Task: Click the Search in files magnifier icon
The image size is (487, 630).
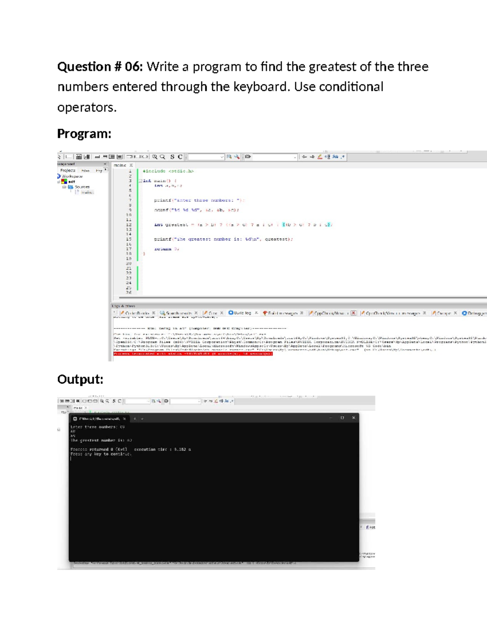Action: click(x=162, y=157)
